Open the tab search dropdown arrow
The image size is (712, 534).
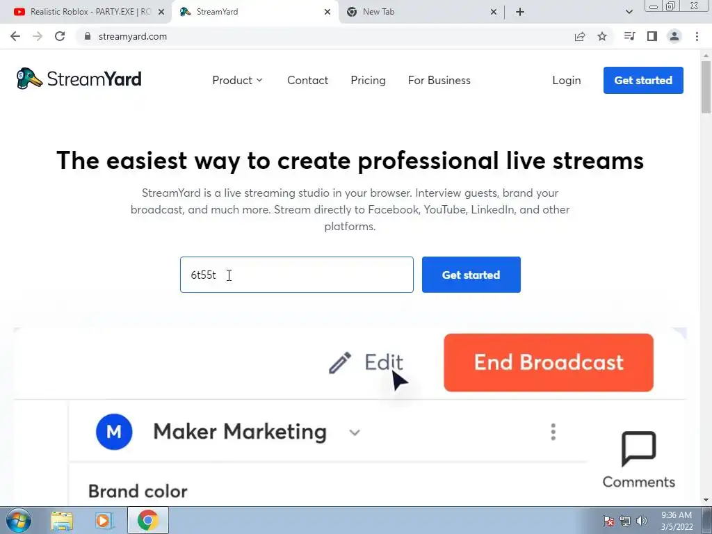pyautogui.click(x=629, y=12)
